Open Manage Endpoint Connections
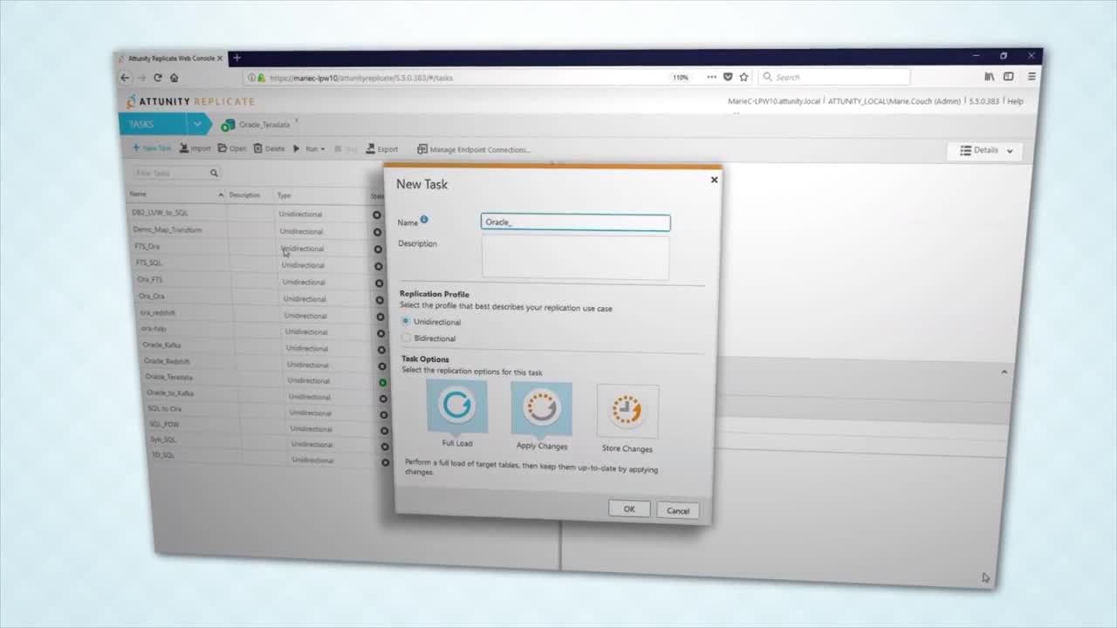The width and height of the screenshot is (1117, 628). pyautogui.click(x=474, y=150)
